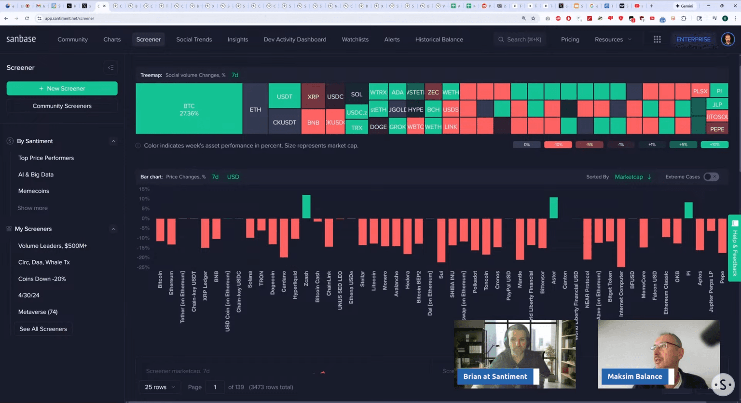Go to Dev Activity Dashboard
The image size is (741, 403).
pos(295,40)
